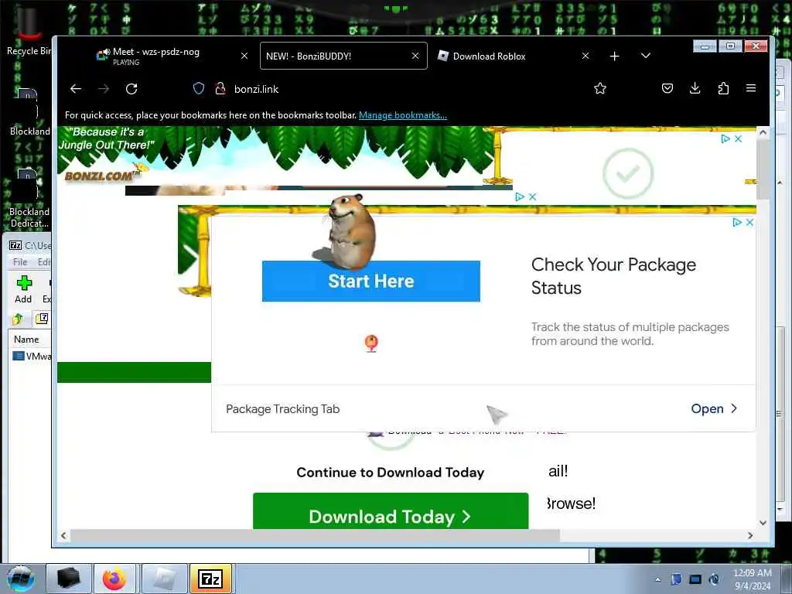
Task: Click the insecure connection padlock icon
Action: pos(220,89)
